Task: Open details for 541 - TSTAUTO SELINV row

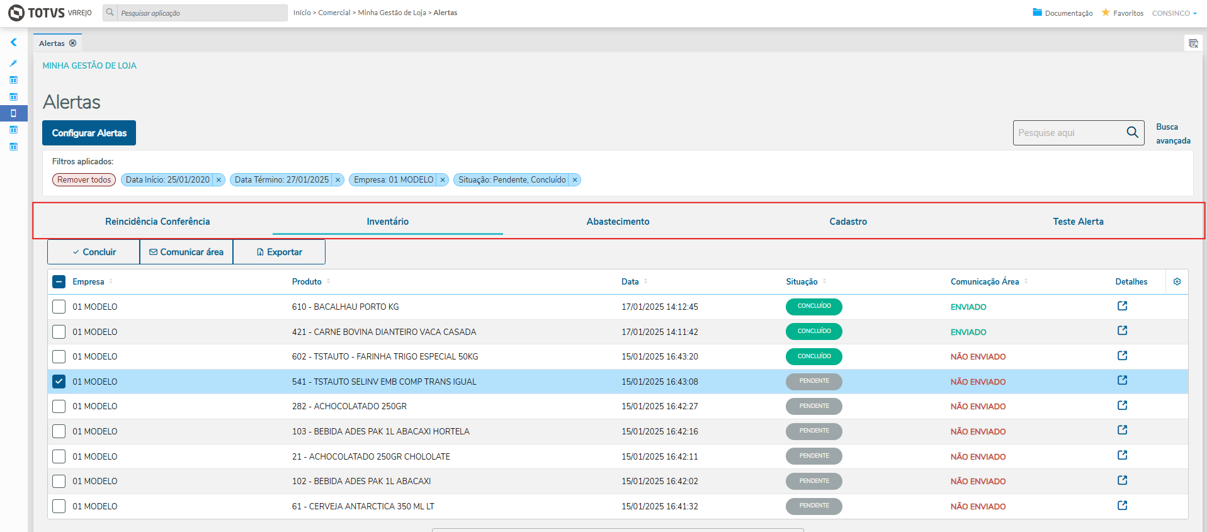Action: 1122,380
